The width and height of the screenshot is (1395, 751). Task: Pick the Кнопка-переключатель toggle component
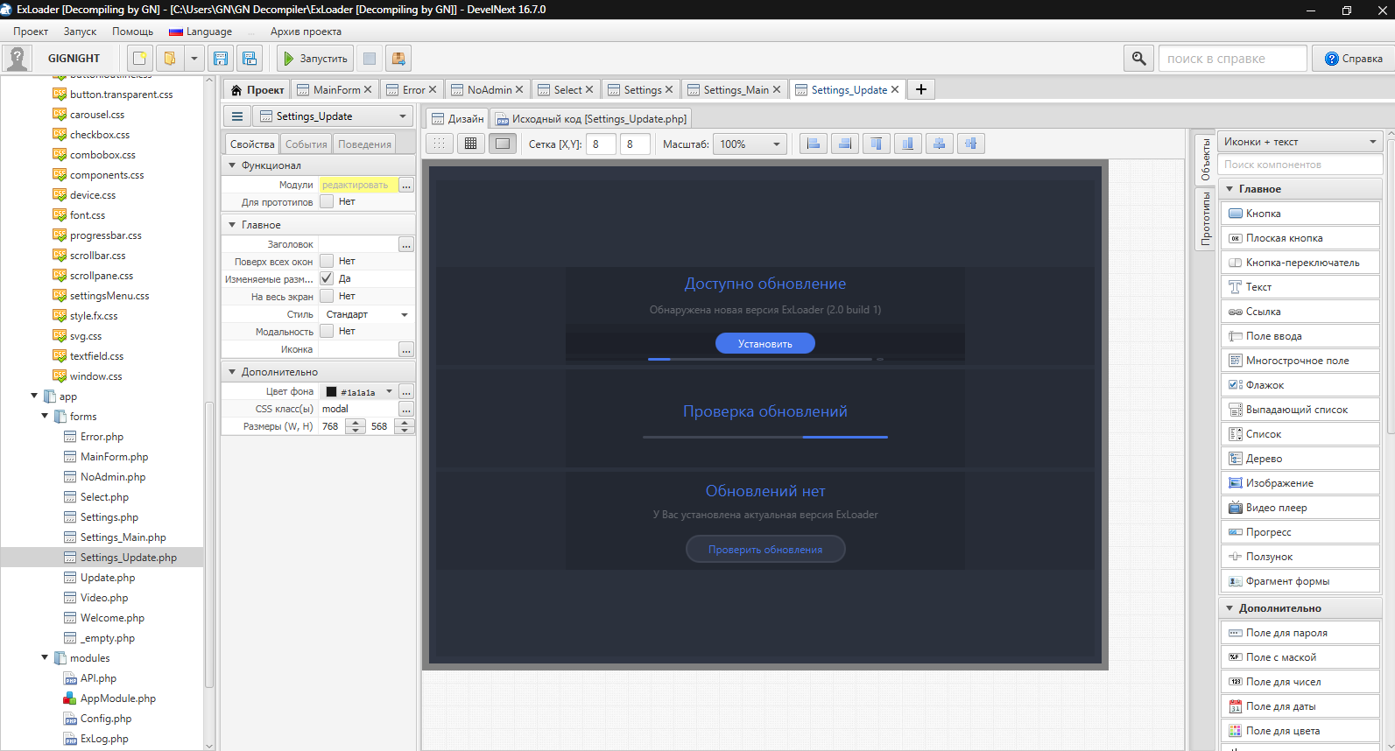[x=1300, y=263]
